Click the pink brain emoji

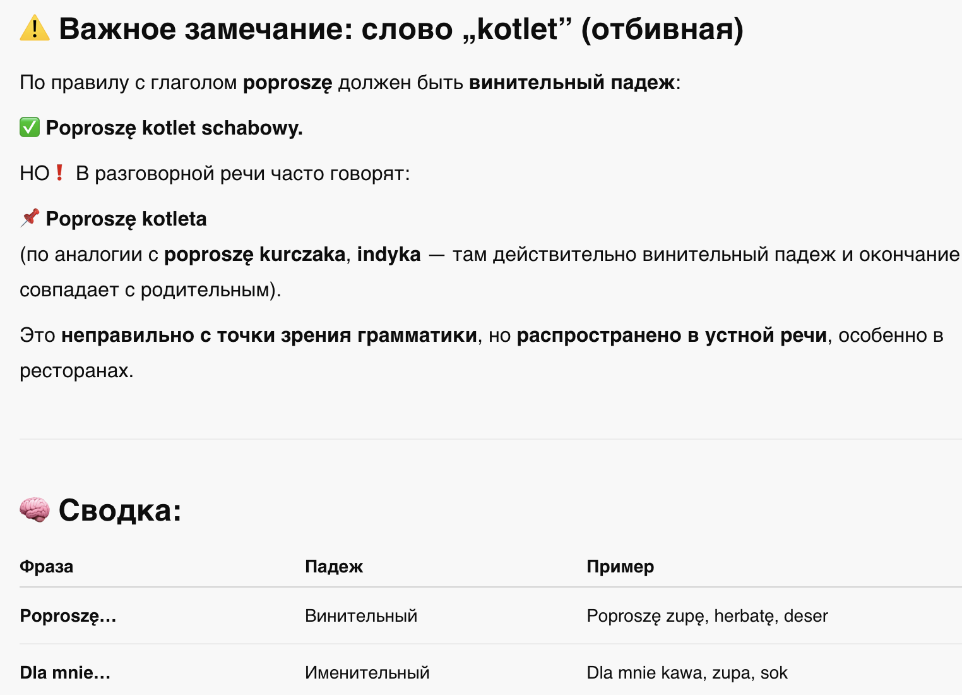[x=35, y=509]
